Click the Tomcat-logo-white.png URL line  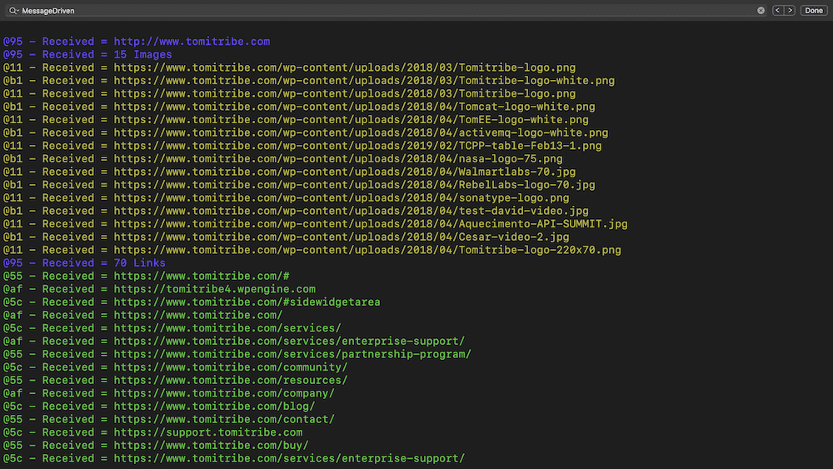pos(299,107)
